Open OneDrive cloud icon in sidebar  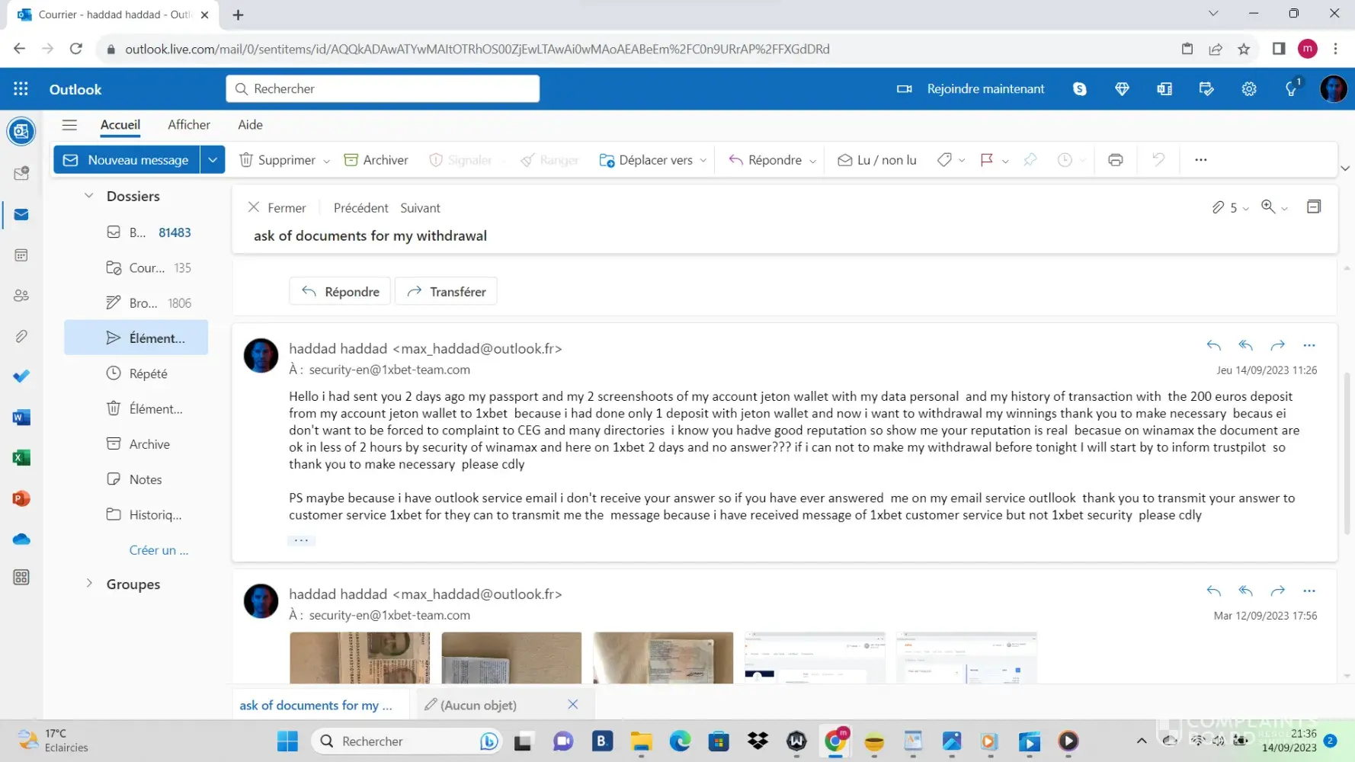tap(21, 539)
